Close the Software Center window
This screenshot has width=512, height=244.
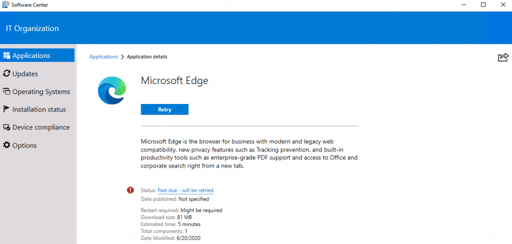tap(503, 5)
